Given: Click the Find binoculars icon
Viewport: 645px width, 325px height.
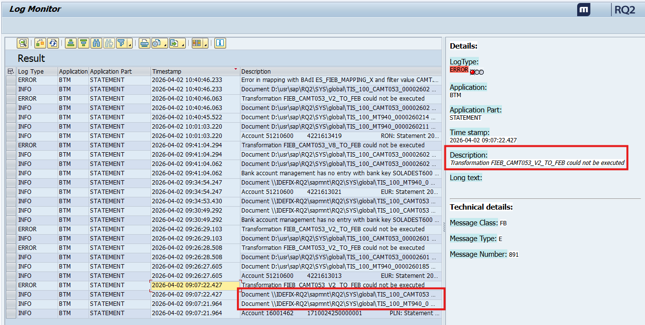Looking at the screenshot, I should coord(96,43).
